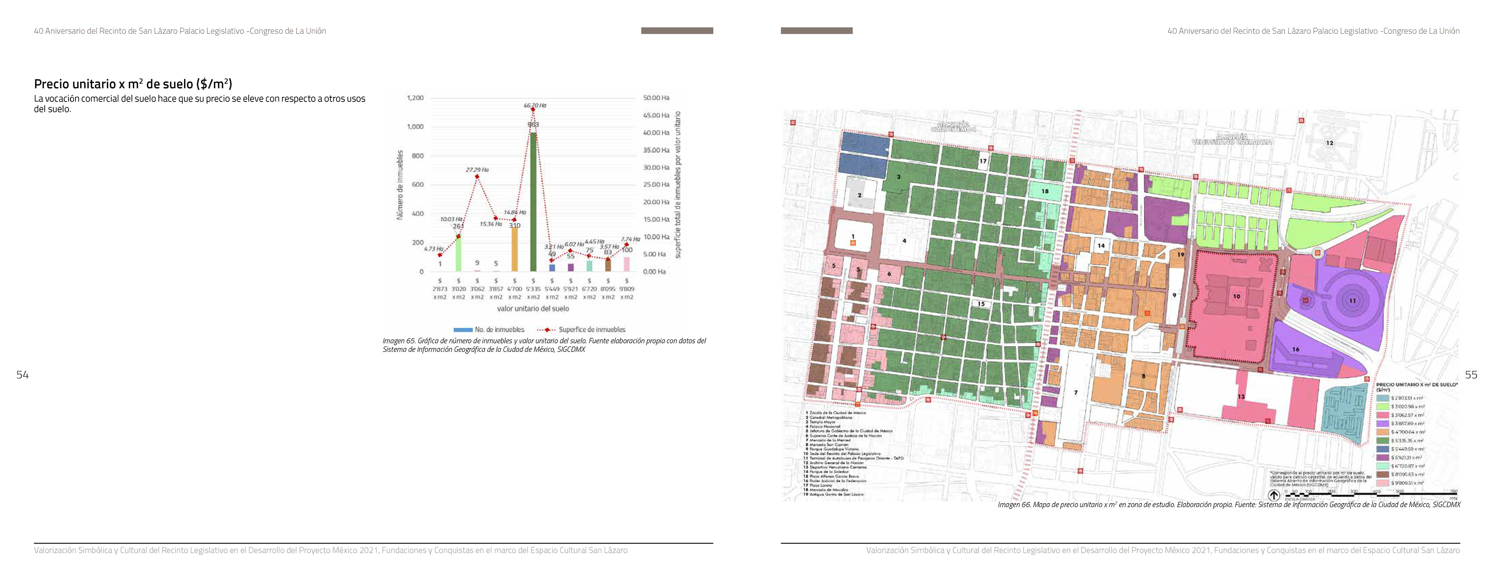
Task: Click the 27.29 Ha red data marker
Action: (x=477, y=177)
